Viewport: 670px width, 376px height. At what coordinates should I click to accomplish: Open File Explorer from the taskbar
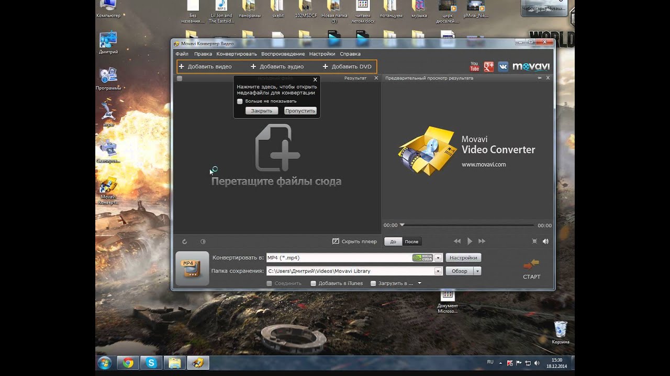pos(175,363)
